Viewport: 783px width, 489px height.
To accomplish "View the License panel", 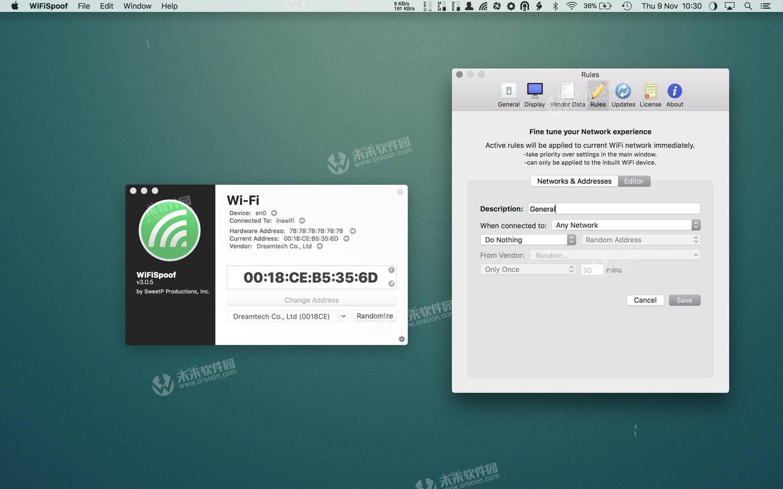I will click(x=650, y=93).
